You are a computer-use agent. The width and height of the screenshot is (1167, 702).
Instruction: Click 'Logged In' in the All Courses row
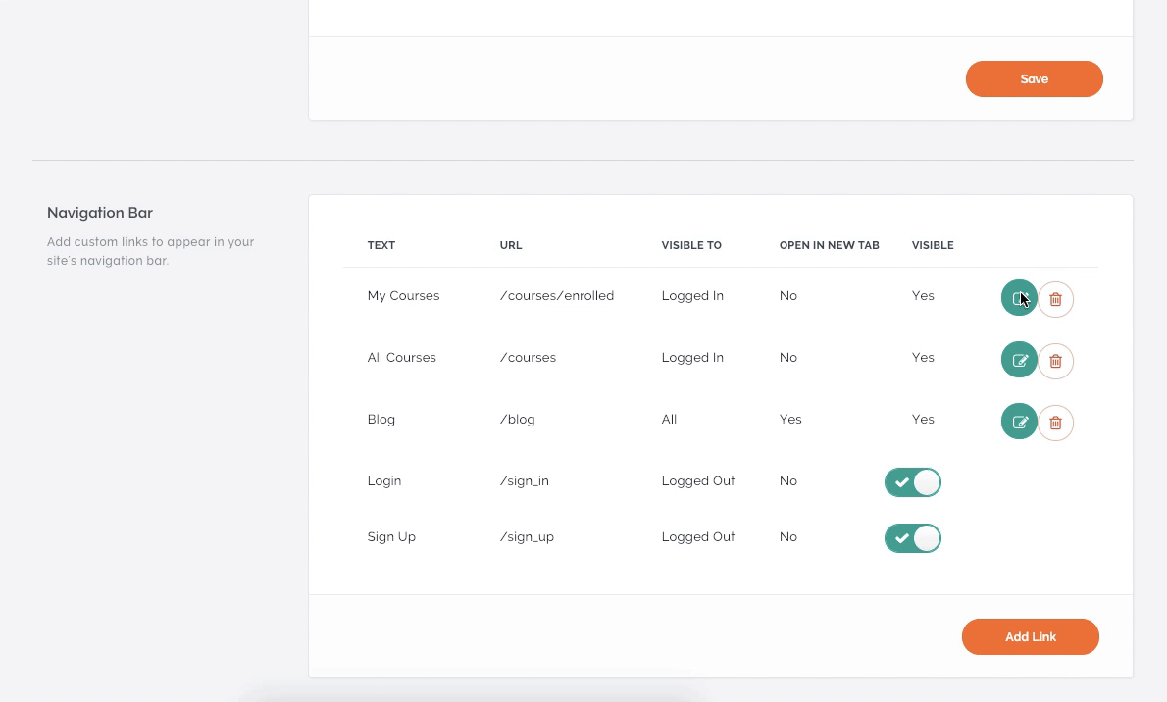(692, 357)
